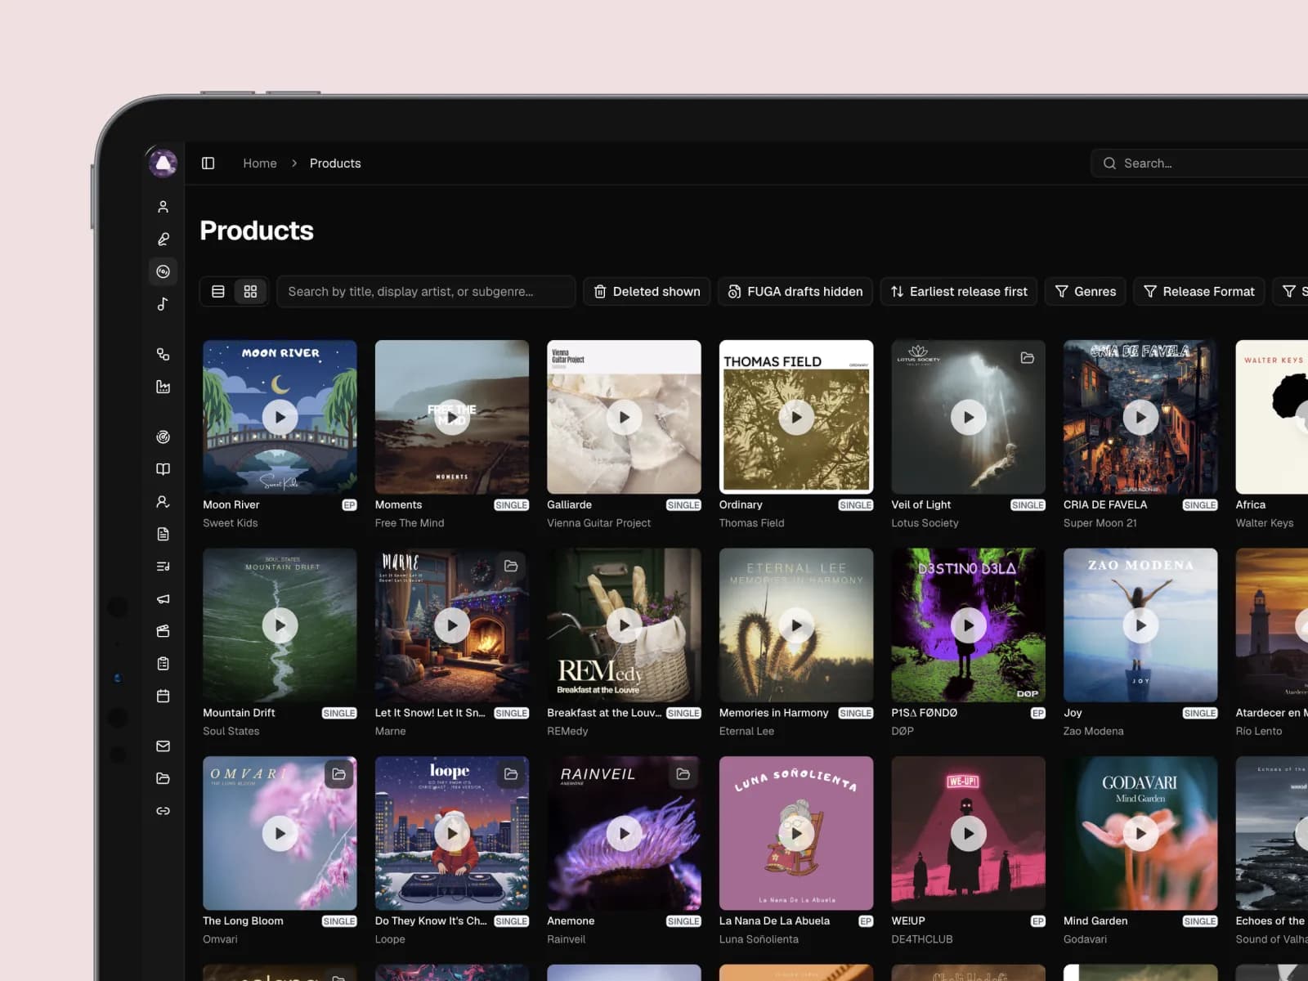This screenshot has height=981, width=1308.
Task: Open the microphone icon in the sidebar
Action: tap(163, 240)
